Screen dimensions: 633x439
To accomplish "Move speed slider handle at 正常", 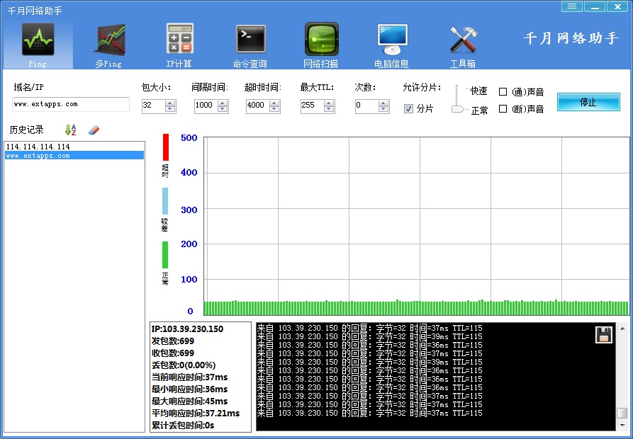I will pyautogui.click(x=458, y=109).
